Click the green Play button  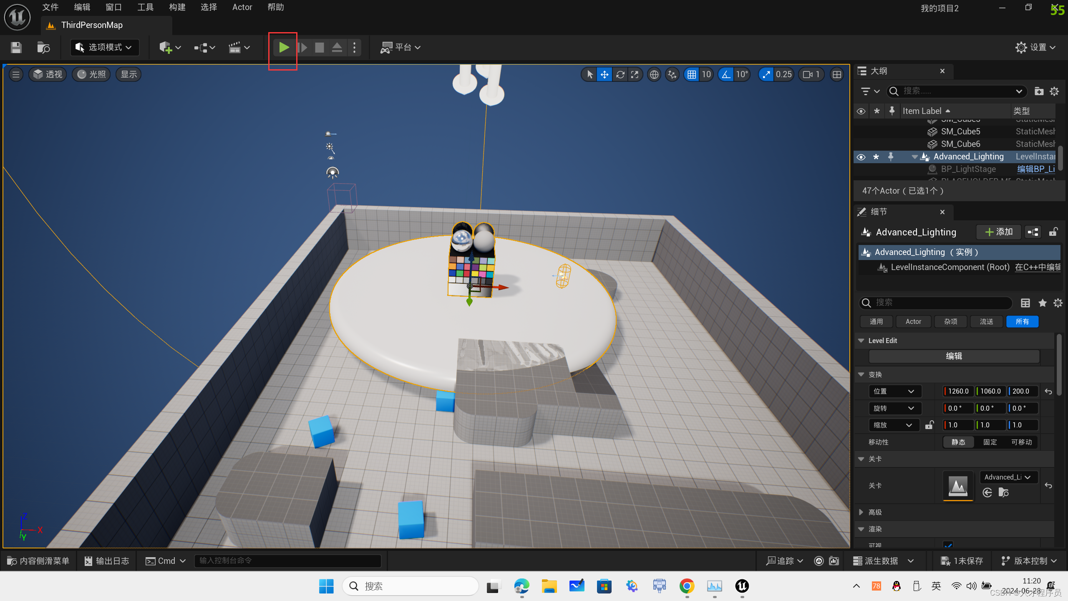point(284,48)
